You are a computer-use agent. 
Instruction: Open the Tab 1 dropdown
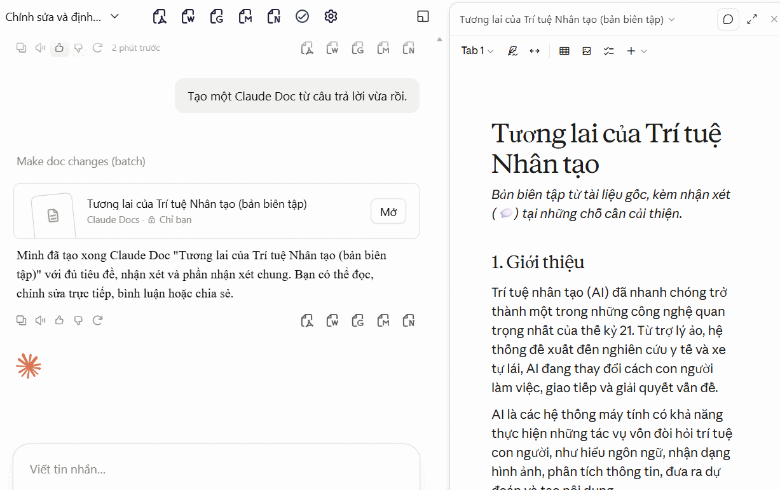click(477, 51)
